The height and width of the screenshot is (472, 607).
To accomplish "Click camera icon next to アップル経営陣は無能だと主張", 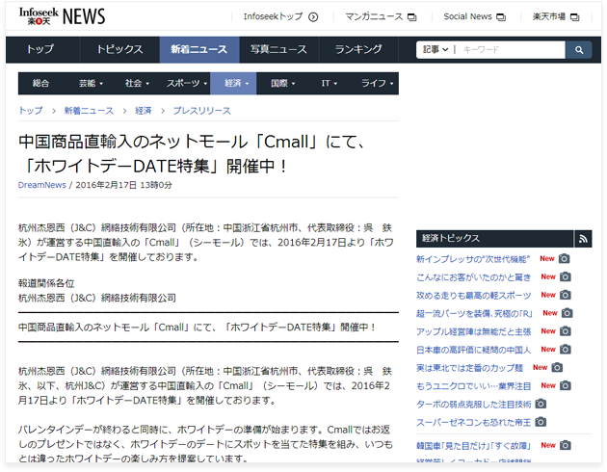I will coord(566,331).
